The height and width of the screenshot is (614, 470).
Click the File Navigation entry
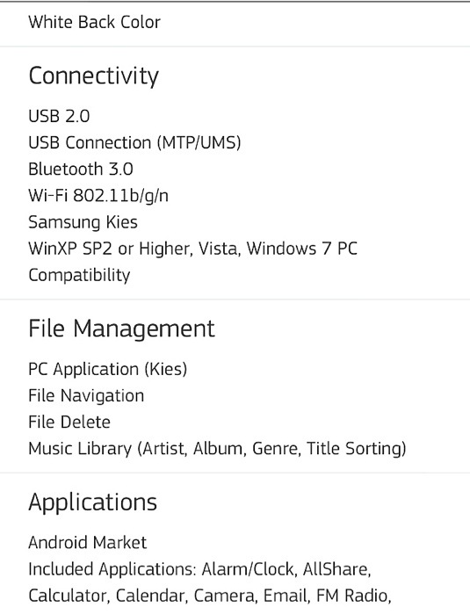pyautogui.click(x=86, y=396)
